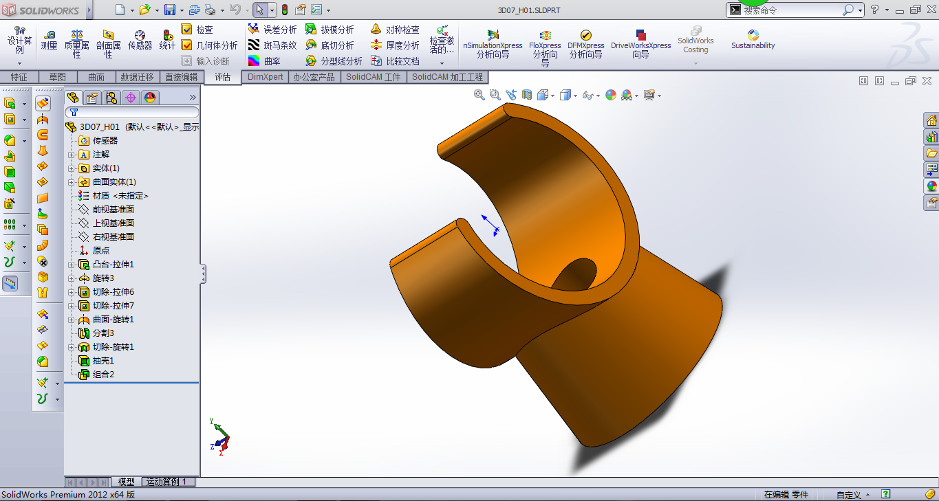
Task: Launch SimulationXpress analysis wizard
Action: click(x=493, y=44)
